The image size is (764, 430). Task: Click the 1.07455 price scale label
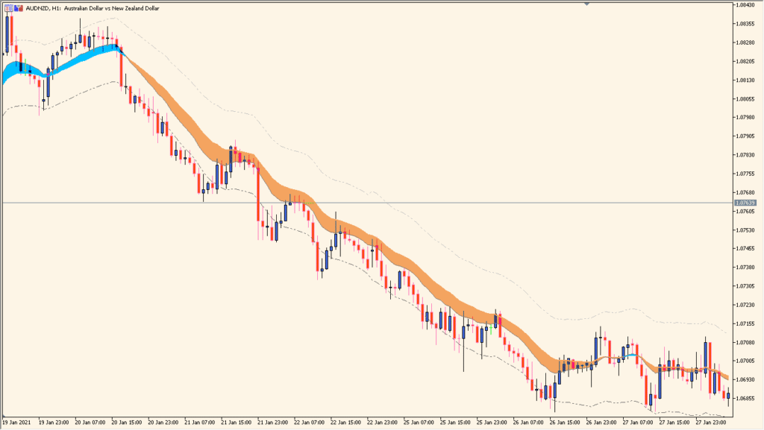point(745,249)
